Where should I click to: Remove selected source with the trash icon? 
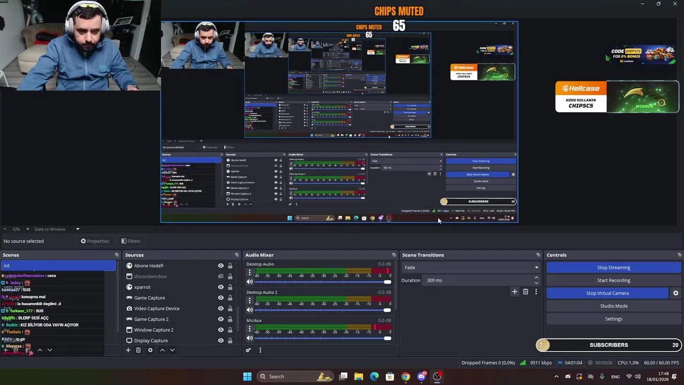pos(138,350)
